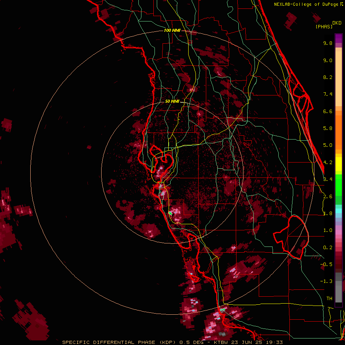
Task: Click the bright green band of the color scale
Action: click(x=338, y=185)
